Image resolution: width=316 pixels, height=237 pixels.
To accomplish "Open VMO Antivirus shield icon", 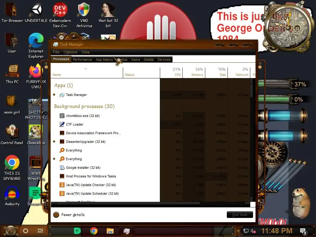I will tap(84, 15).
